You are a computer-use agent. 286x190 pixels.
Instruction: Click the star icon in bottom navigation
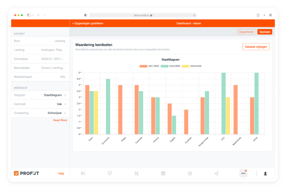coord(190,173)
